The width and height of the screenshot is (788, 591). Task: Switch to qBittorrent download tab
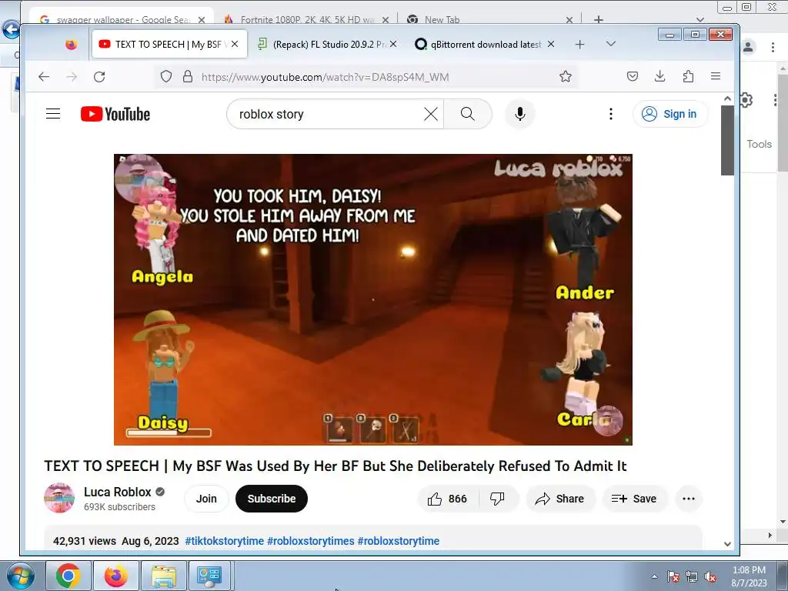(485, 44)
